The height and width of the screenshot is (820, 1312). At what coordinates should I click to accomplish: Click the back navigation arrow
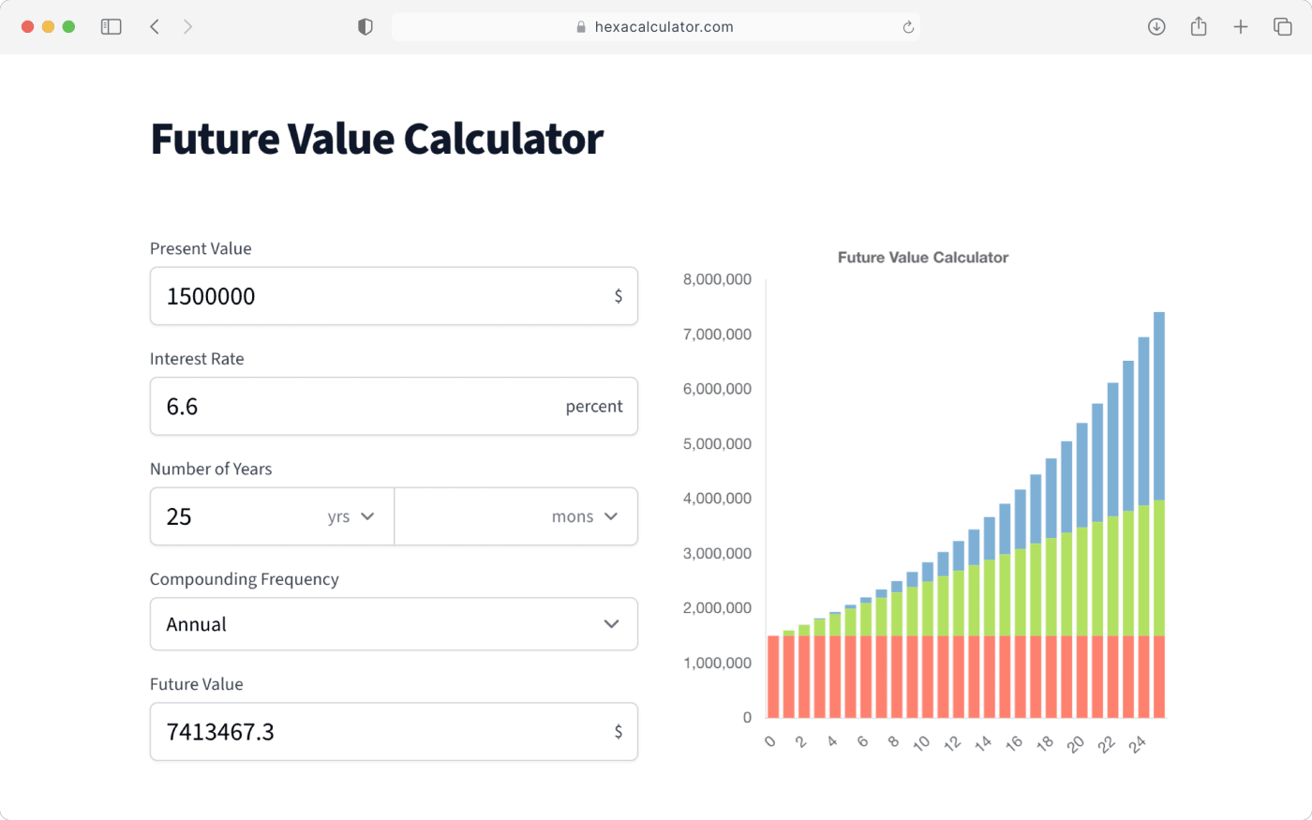155,26
